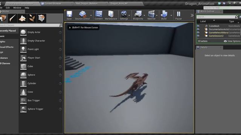Toggle visibility of GameNetworkManager row

[198, 33]
